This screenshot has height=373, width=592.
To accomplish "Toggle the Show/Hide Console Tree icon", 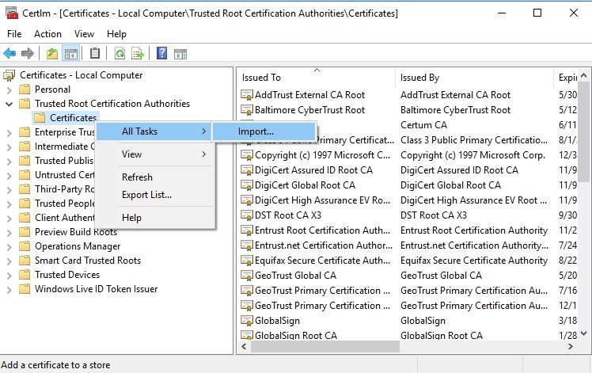I will click(x=70, y=54).
